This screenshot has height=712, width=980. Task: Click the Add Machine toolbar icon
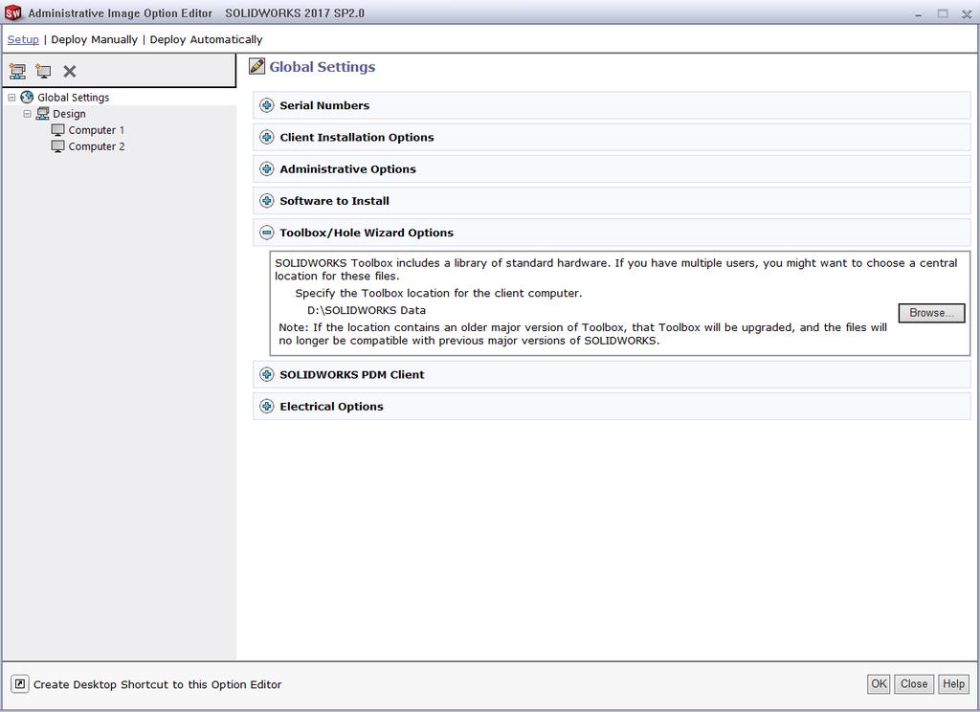pos(43,71)
